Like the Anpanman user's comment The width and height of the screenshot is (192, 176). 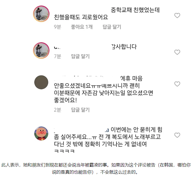pos(177,135)
